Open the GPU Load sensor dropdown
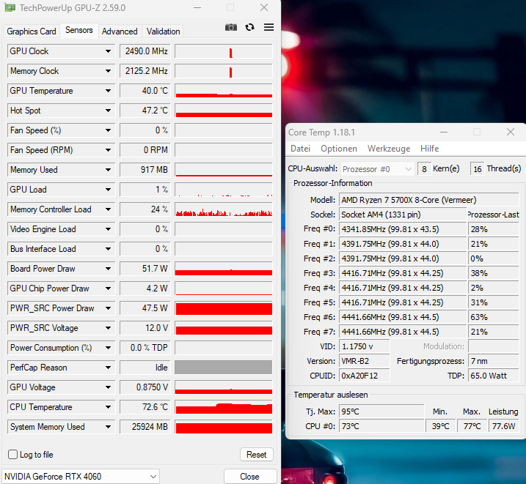Screen dimensions: 526x484 pyautogui.click(x=108, y=190)
